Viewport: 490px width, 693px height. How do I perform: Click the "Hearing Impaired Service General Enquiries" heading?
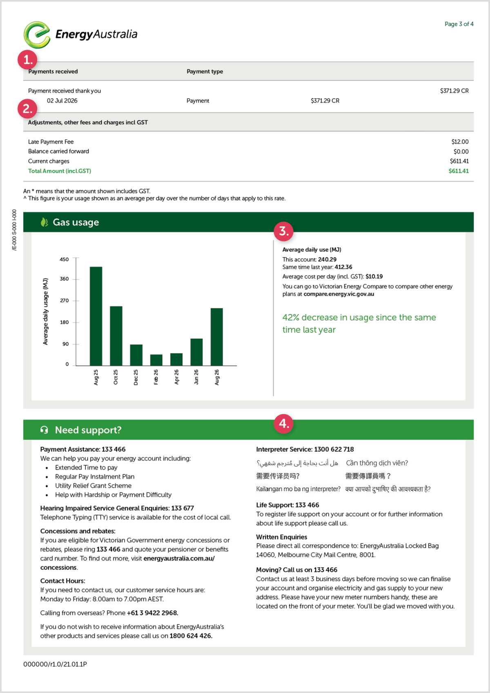coord(117,508)
